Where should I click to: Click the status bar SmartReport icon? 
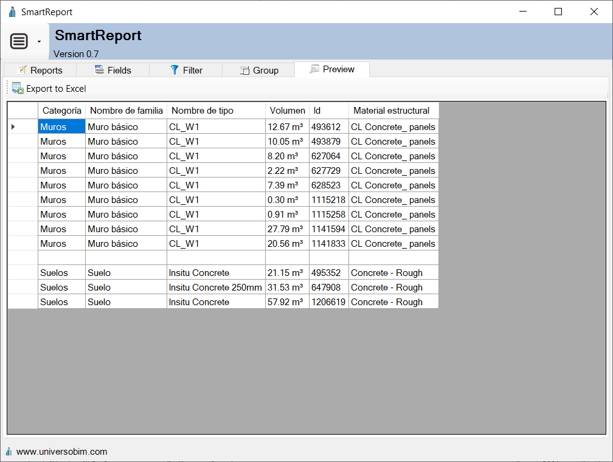coord(9,452)
